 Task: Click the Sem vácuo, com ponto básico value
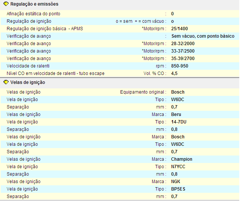point(203,36)
